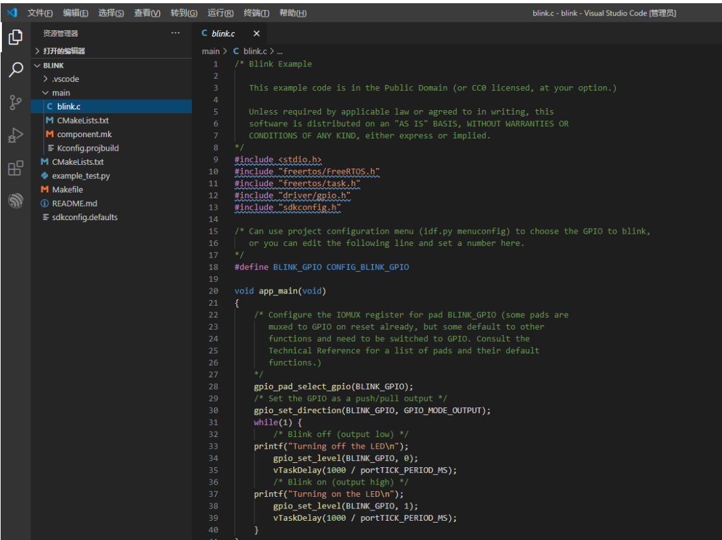The width and height of the screenshot is (722, 540).
Task: Click line number 31 in the gutter
Action: 213,422
